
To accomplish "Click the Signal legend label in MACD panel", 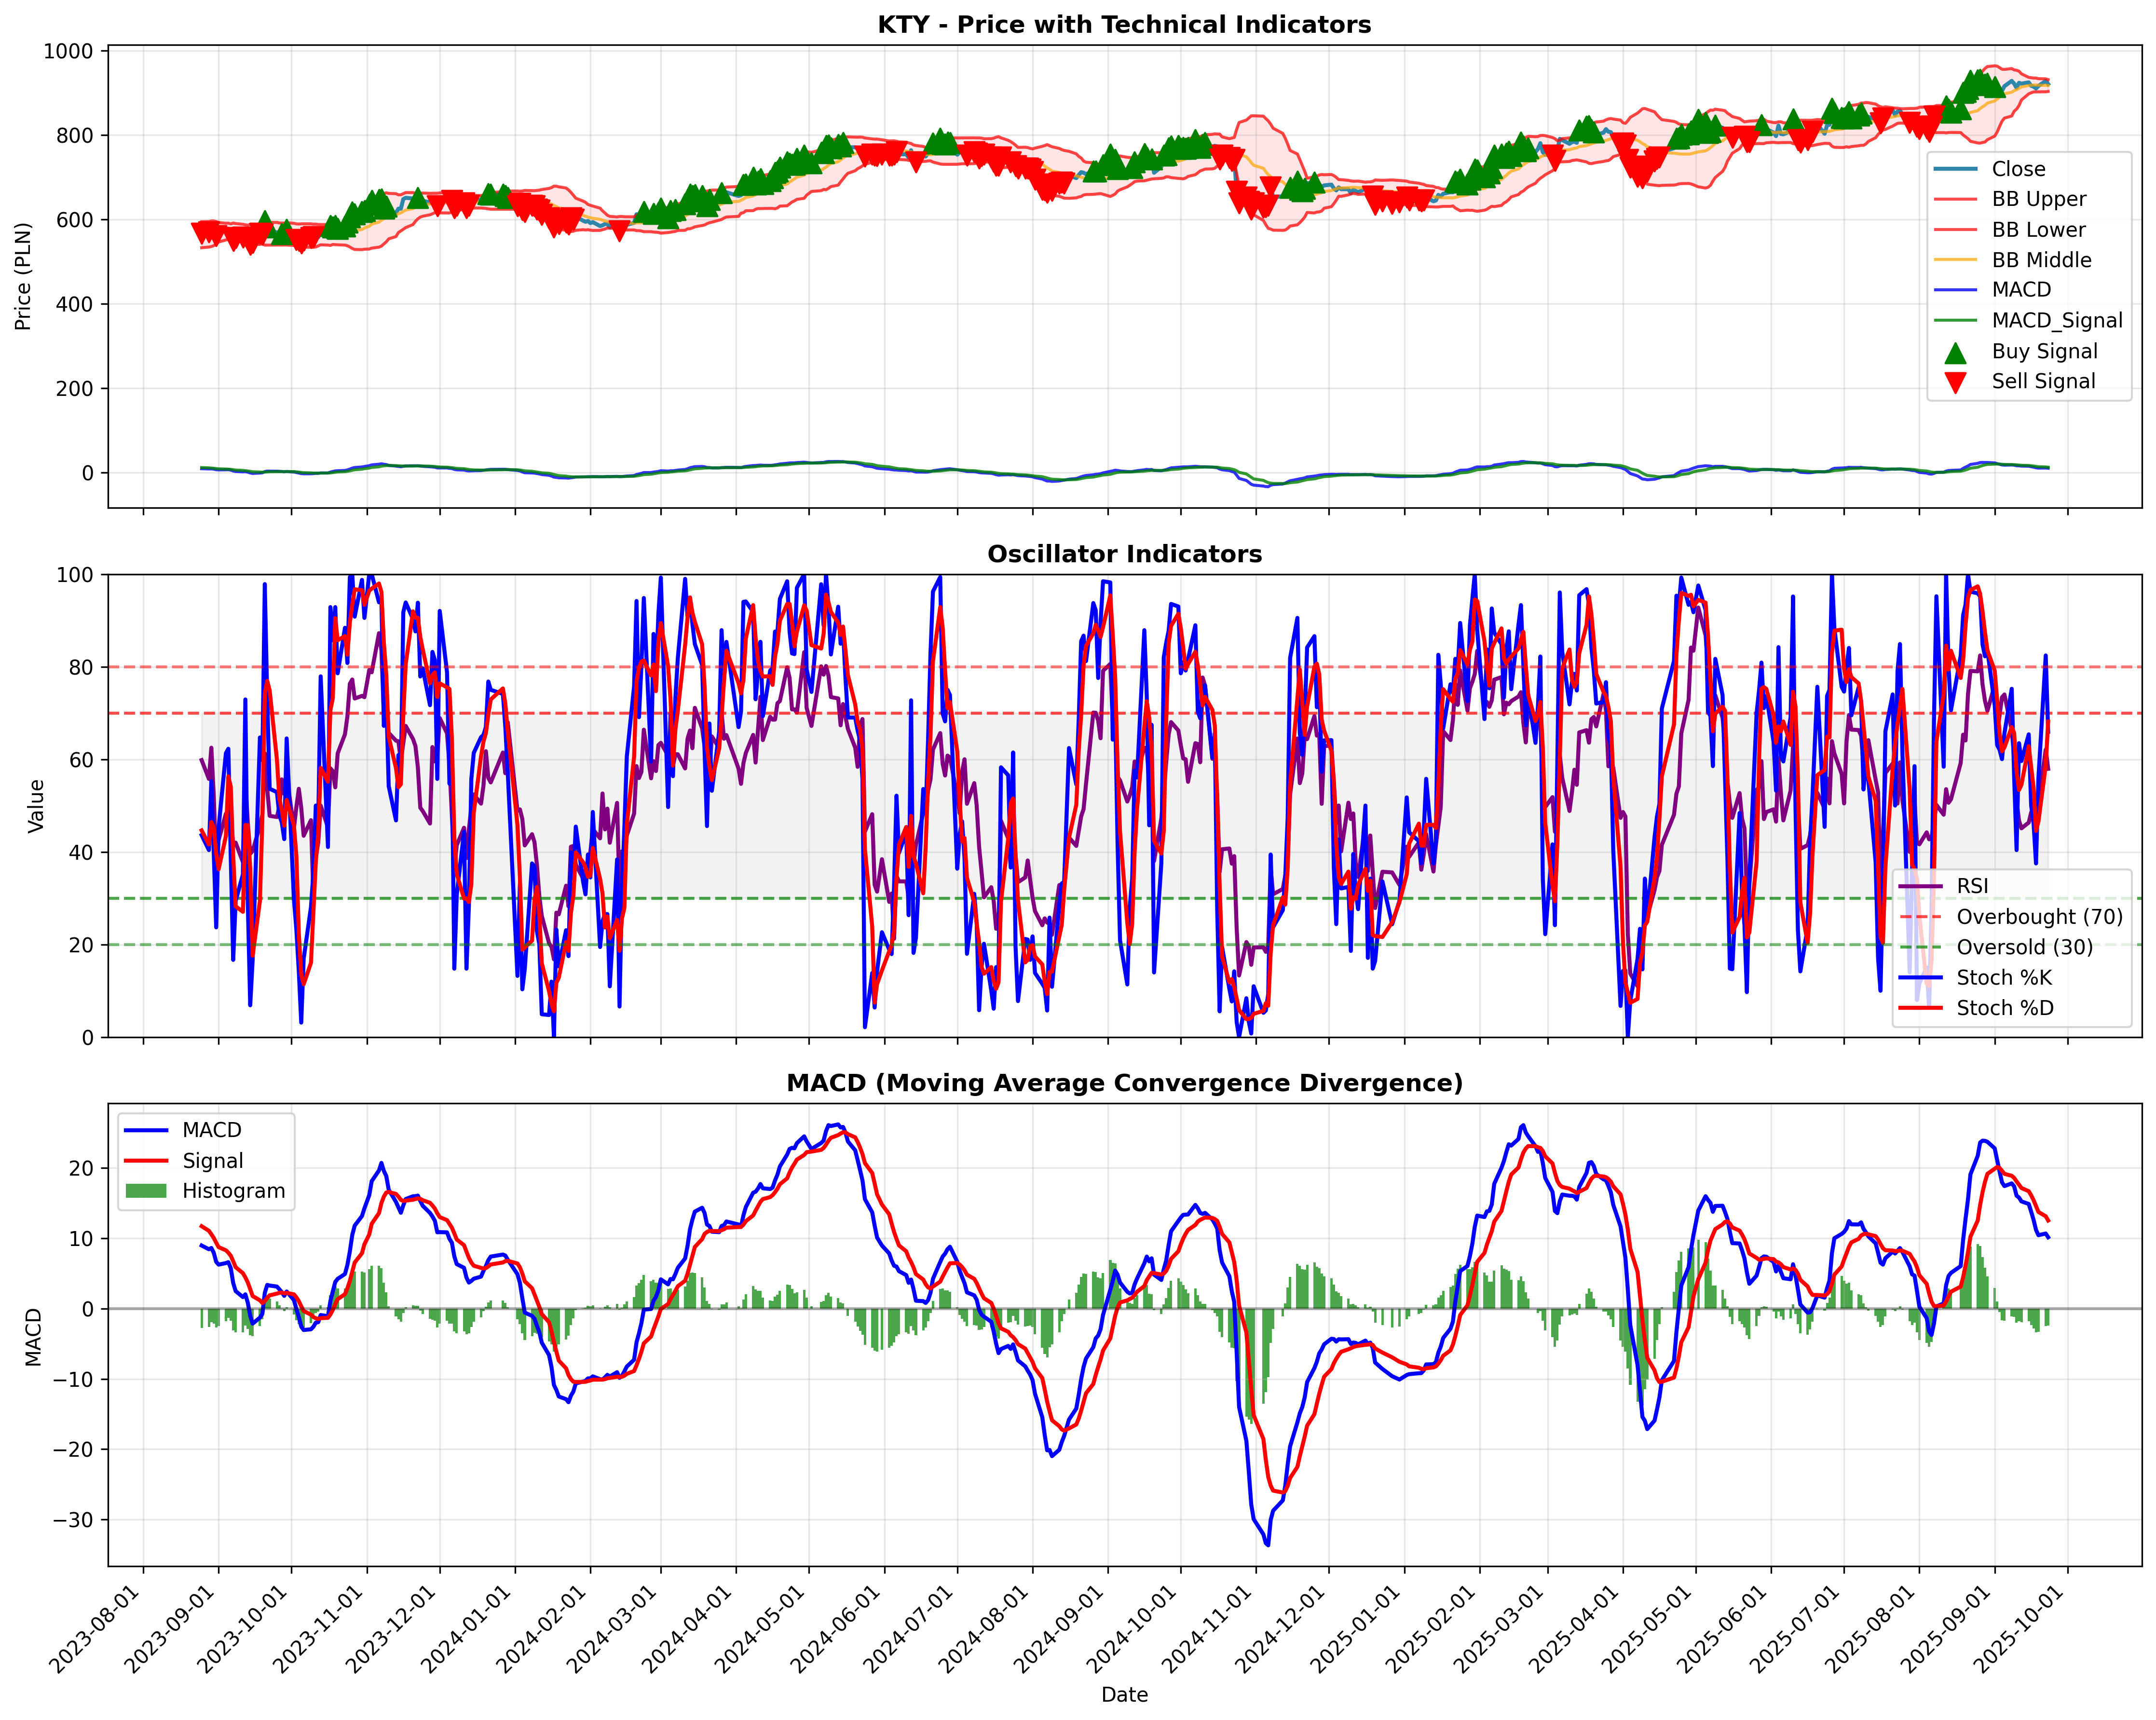I will coord(212,1161).
